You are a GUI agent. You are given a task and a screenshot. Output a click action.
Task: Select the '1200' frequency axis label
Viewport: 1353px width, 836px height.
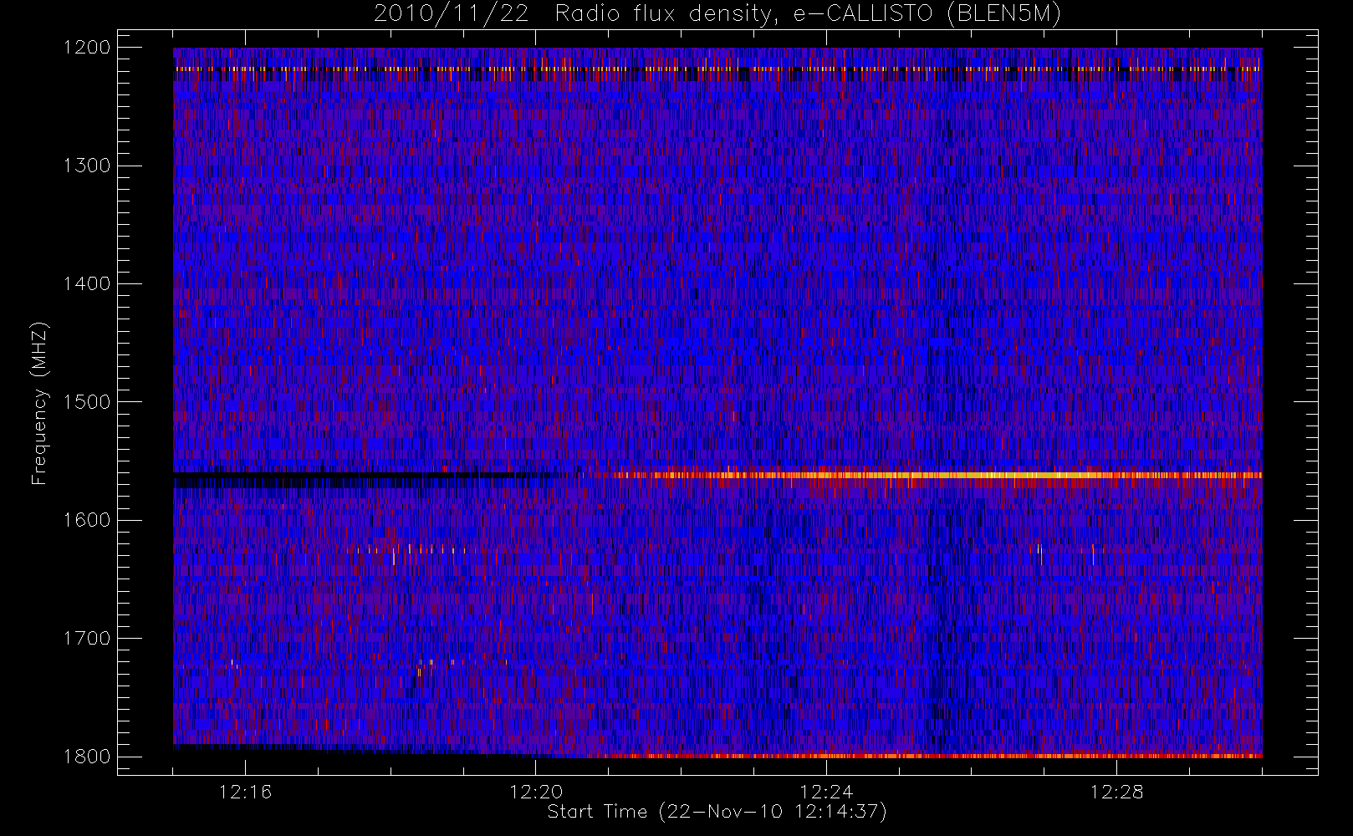coord(87,48)
